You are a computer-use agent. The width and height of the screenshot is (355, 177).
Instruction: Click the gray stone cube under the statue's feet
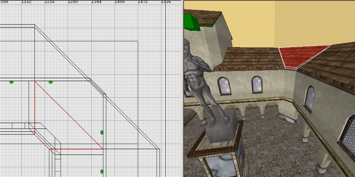(222, 127)
